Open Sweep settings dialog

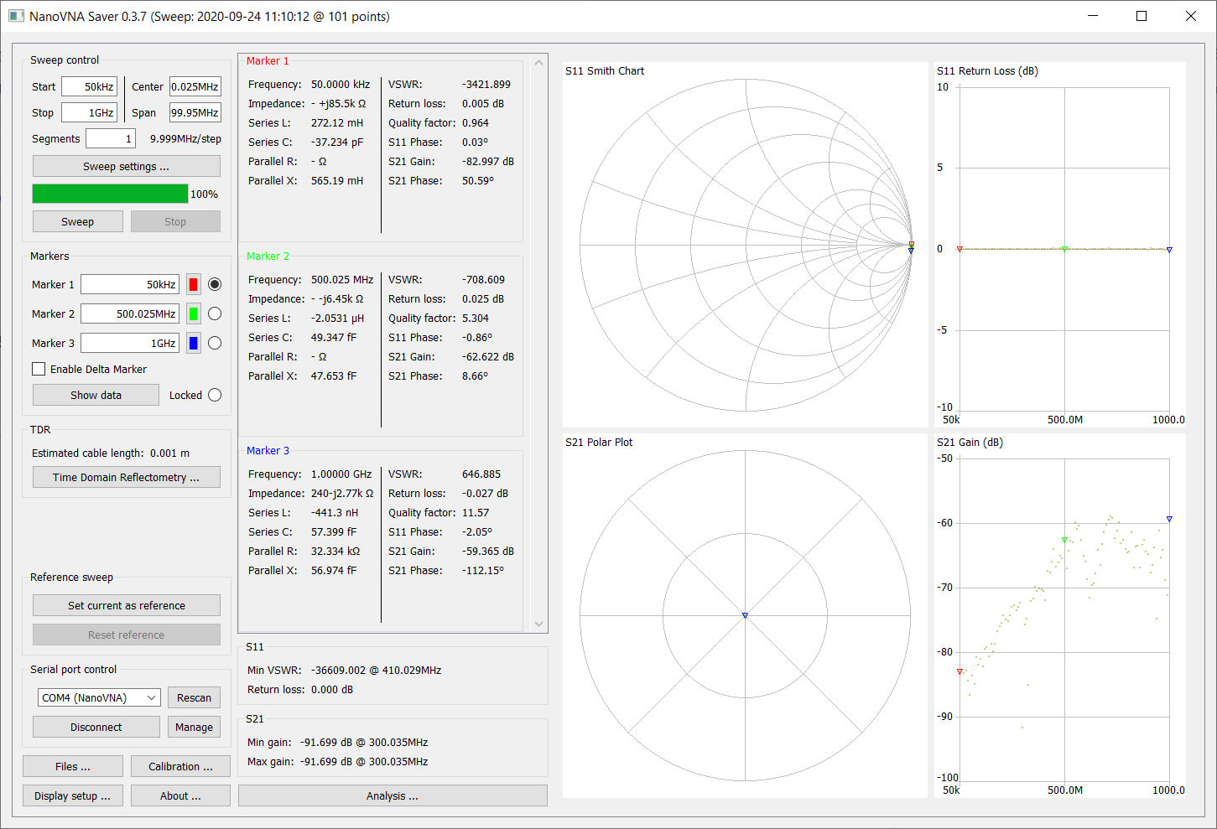tap(127, 166)
